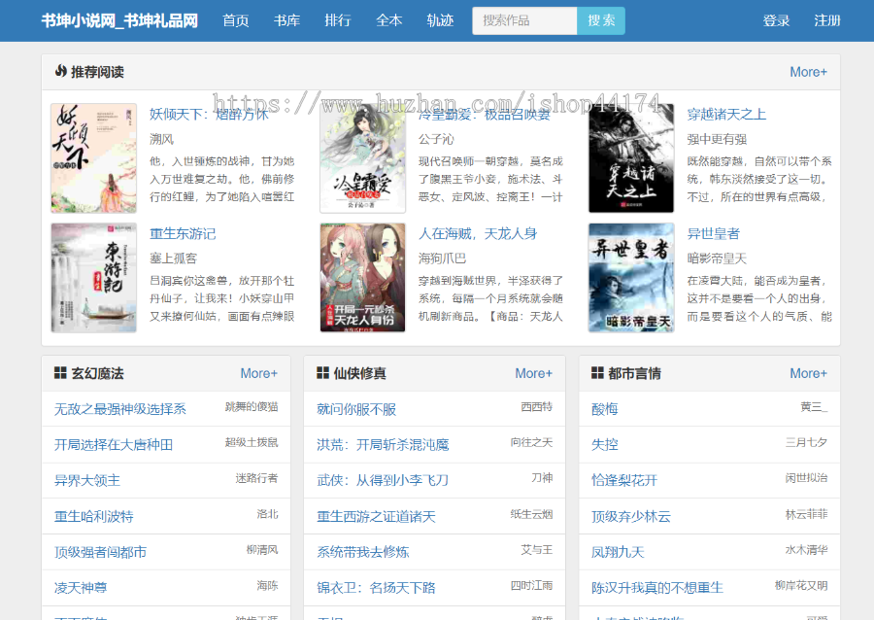Open the 轨迹 history page
This screenshot has width=874, height=620.
(440, 20)
